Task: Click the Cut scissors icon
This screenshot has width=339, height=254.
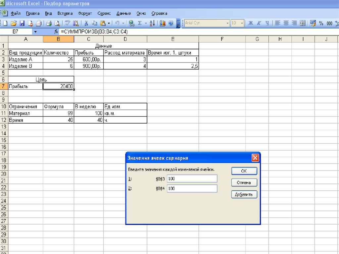Action: 86,23
